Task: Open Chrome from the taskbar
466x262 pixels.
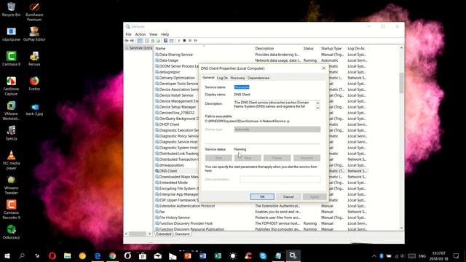Action: coord(112,255)
